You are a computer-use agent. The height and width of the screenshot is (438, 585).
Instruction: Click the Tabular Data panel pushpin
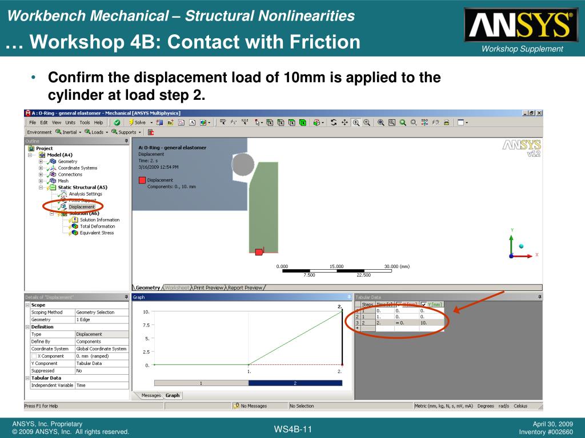539,297
